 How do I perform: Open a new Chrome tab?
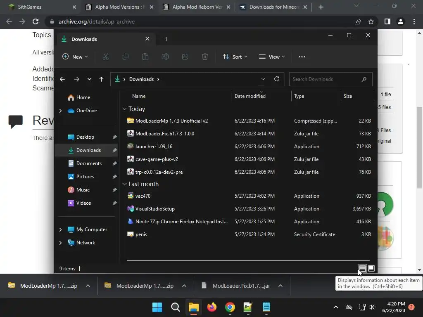click(321, 7)
